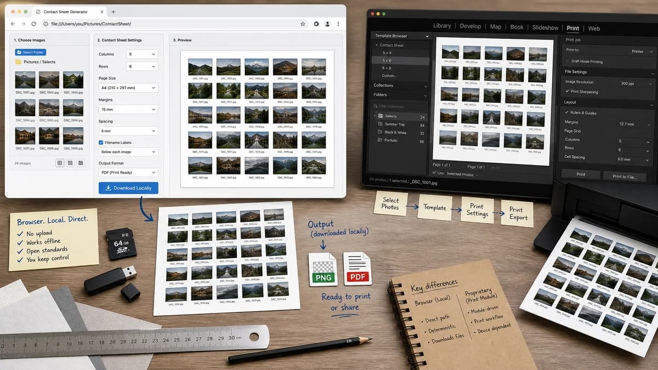
Task: Open the Web module
Action: (x=594, y=29)
